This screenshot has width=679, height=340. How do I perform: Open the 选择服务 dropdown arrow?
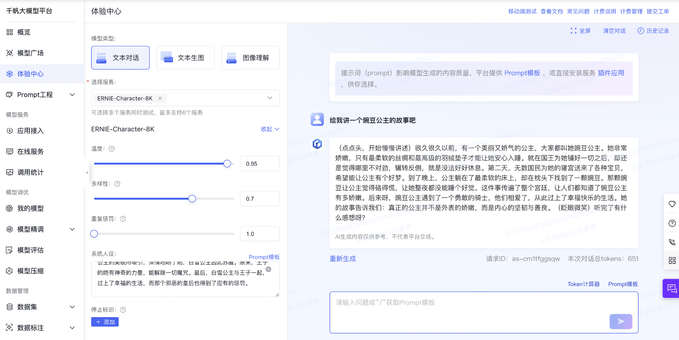[270, 98]
